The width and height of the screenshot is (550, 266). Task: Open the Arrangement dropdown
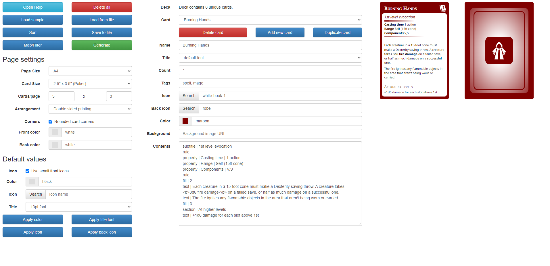[90, 109]
